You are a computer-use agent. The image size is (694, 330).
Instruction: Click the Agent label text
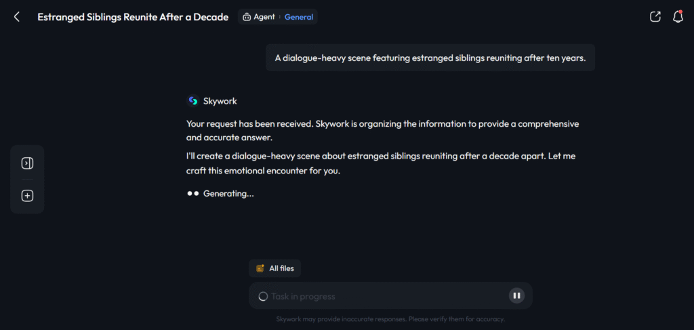pos(264,17)
